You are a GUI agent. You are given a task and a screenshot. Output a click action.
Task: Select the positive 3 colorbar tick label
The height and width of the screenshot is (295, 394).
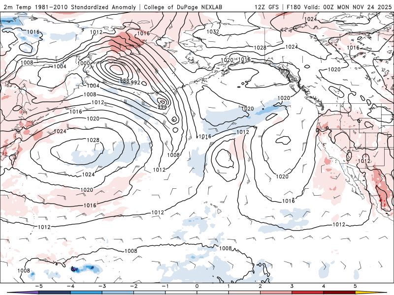pyautogui.click(x=292, y=286)
